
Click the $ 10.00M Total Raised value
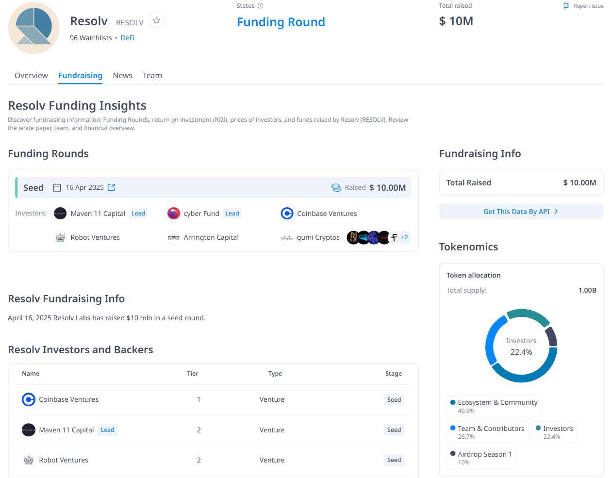pos(579,183)
